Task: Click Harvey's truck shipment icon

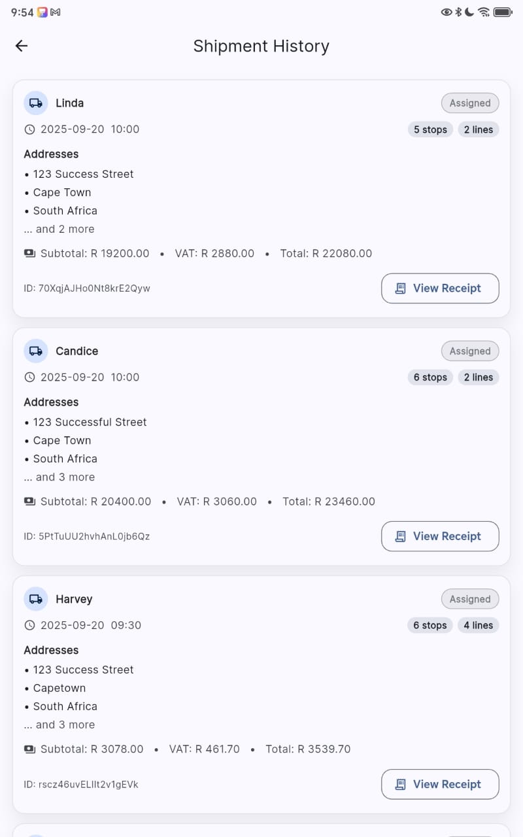Action: (36, 599)
